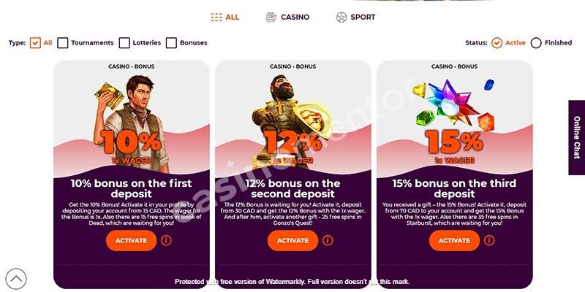Click the Starburst gems bonus image
The image size is (585, 292).
454,104
